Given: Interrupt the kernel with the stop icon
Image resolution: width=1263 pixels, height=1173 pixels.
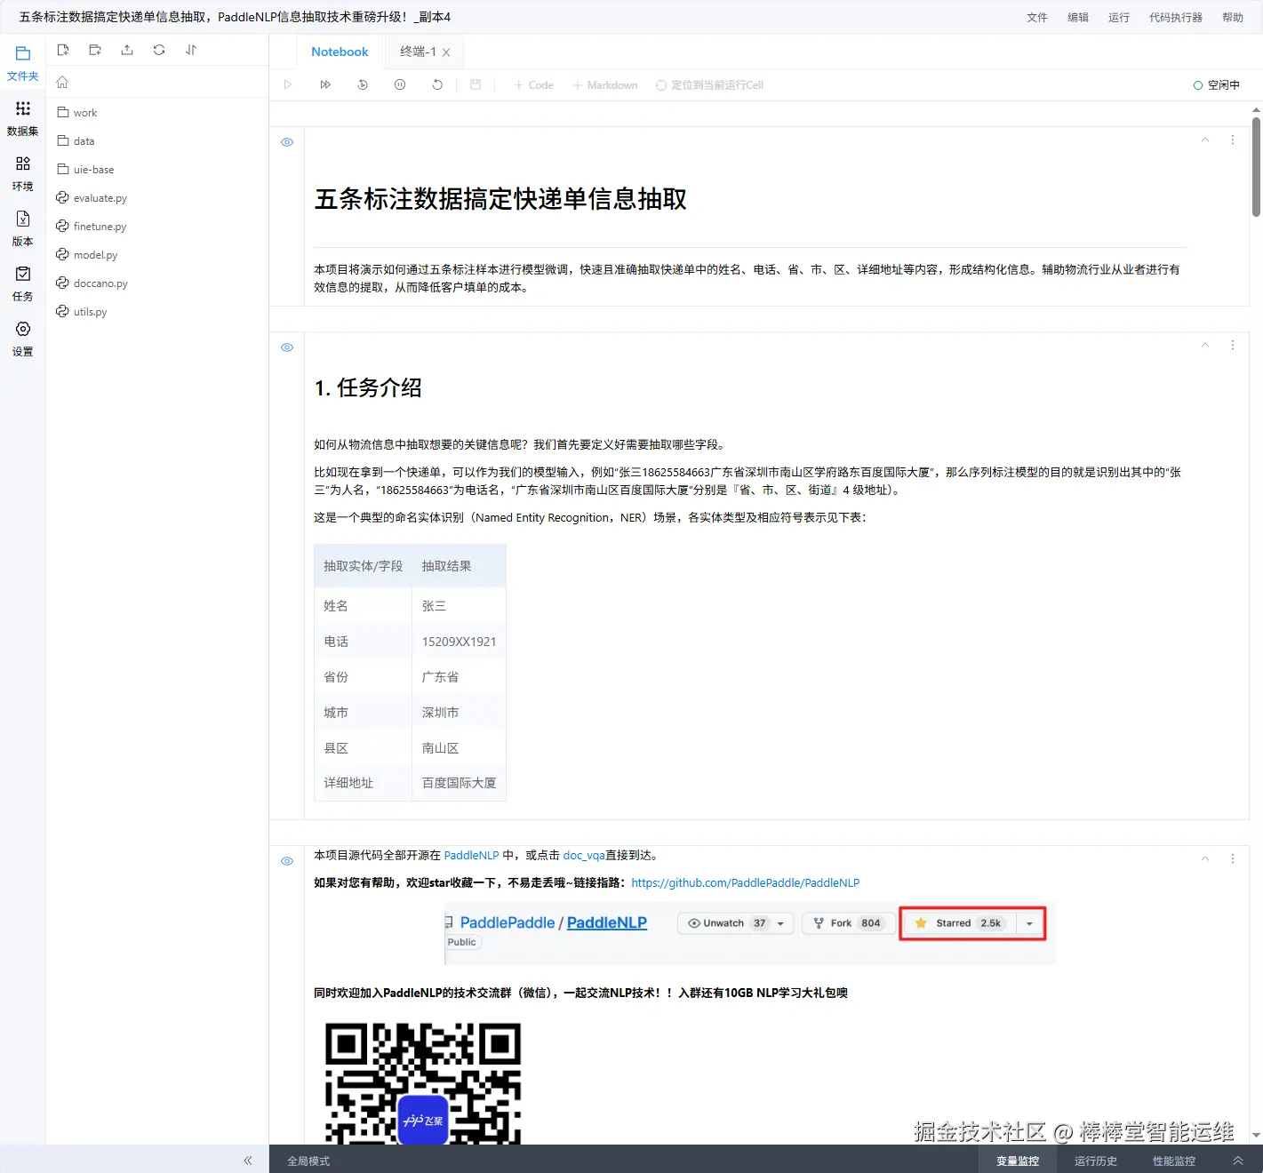Looking at the screenshot, I should [x=400, y=84].
